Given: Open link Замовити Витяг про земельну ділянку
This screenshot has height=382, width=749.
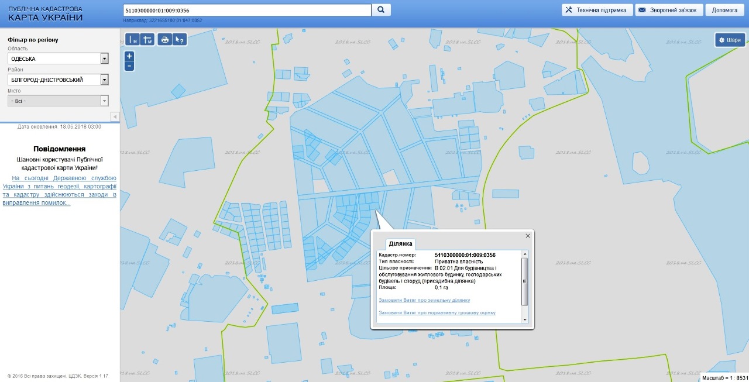Looking at the screenshot, I should (424, 300).
